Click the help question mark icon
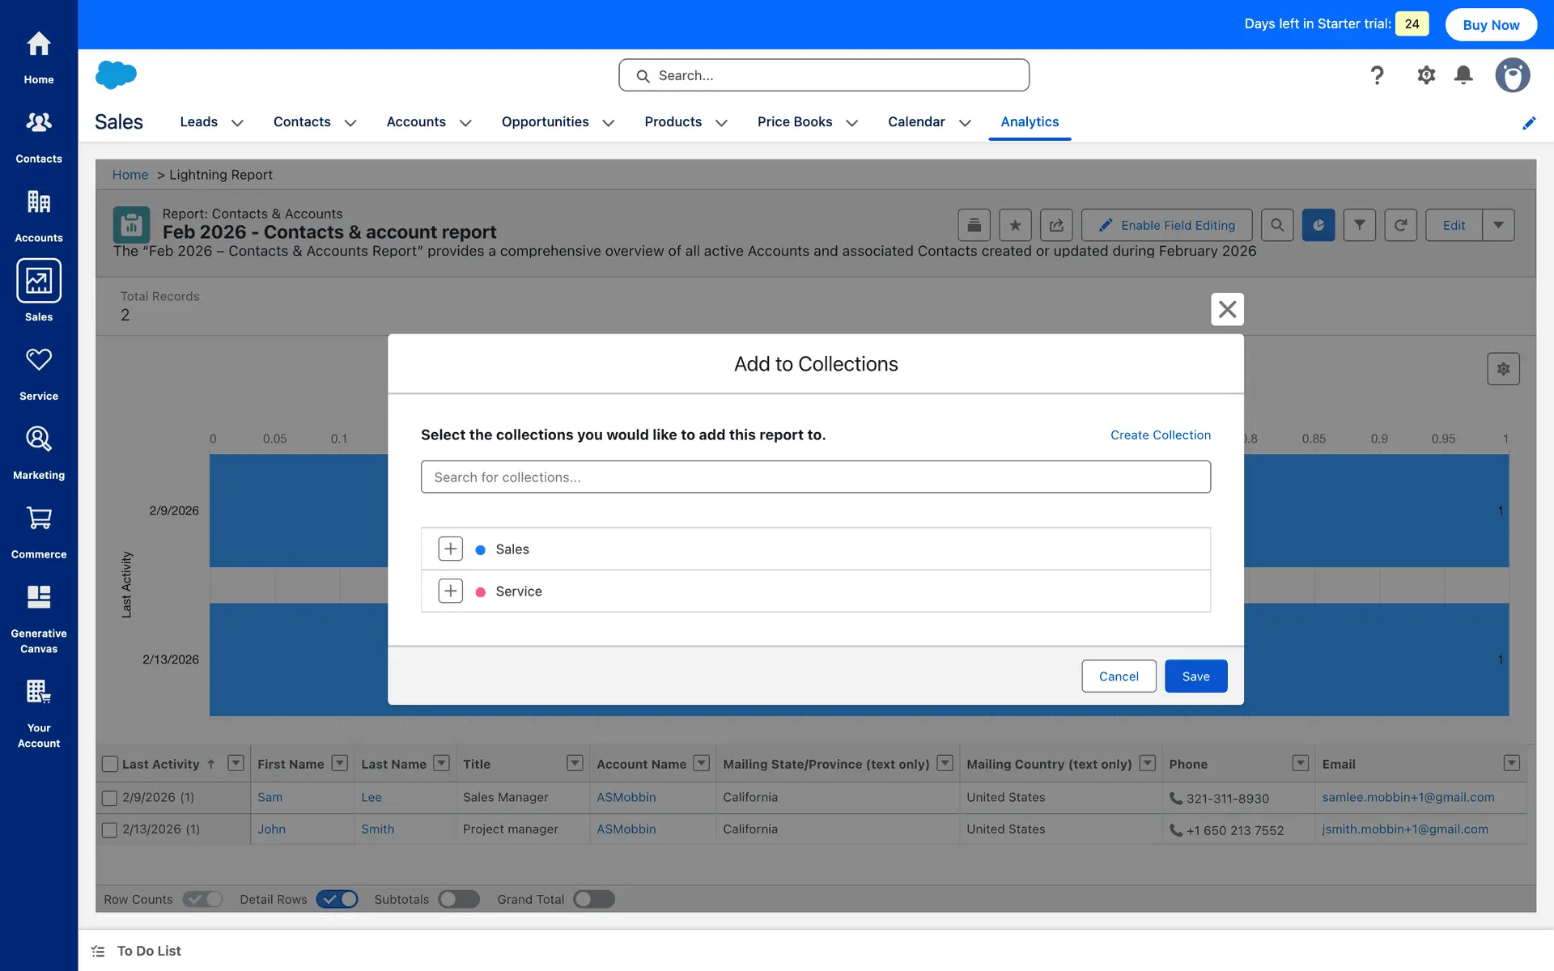Image resolution: width=1554 pixels, height=971 pixels. pos(1377,75)
